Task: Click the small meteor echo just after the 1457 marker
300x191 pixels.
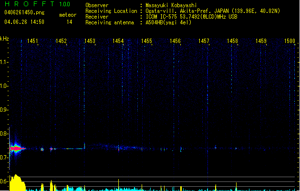Action: [x=216, y=147]
